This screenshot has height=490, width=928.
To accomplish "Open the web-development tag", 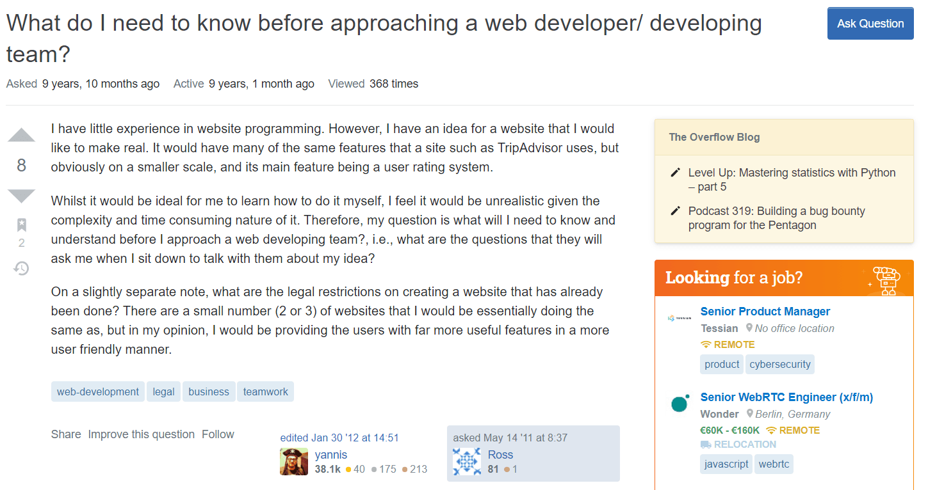I will pyautogui.click(x=97, y=391).
